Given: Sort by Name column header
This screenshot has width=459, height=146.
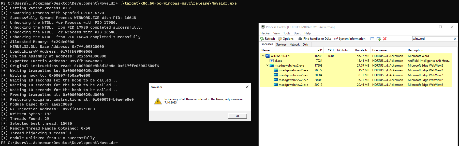Looking at the screenshot, I should click(285, 50).
